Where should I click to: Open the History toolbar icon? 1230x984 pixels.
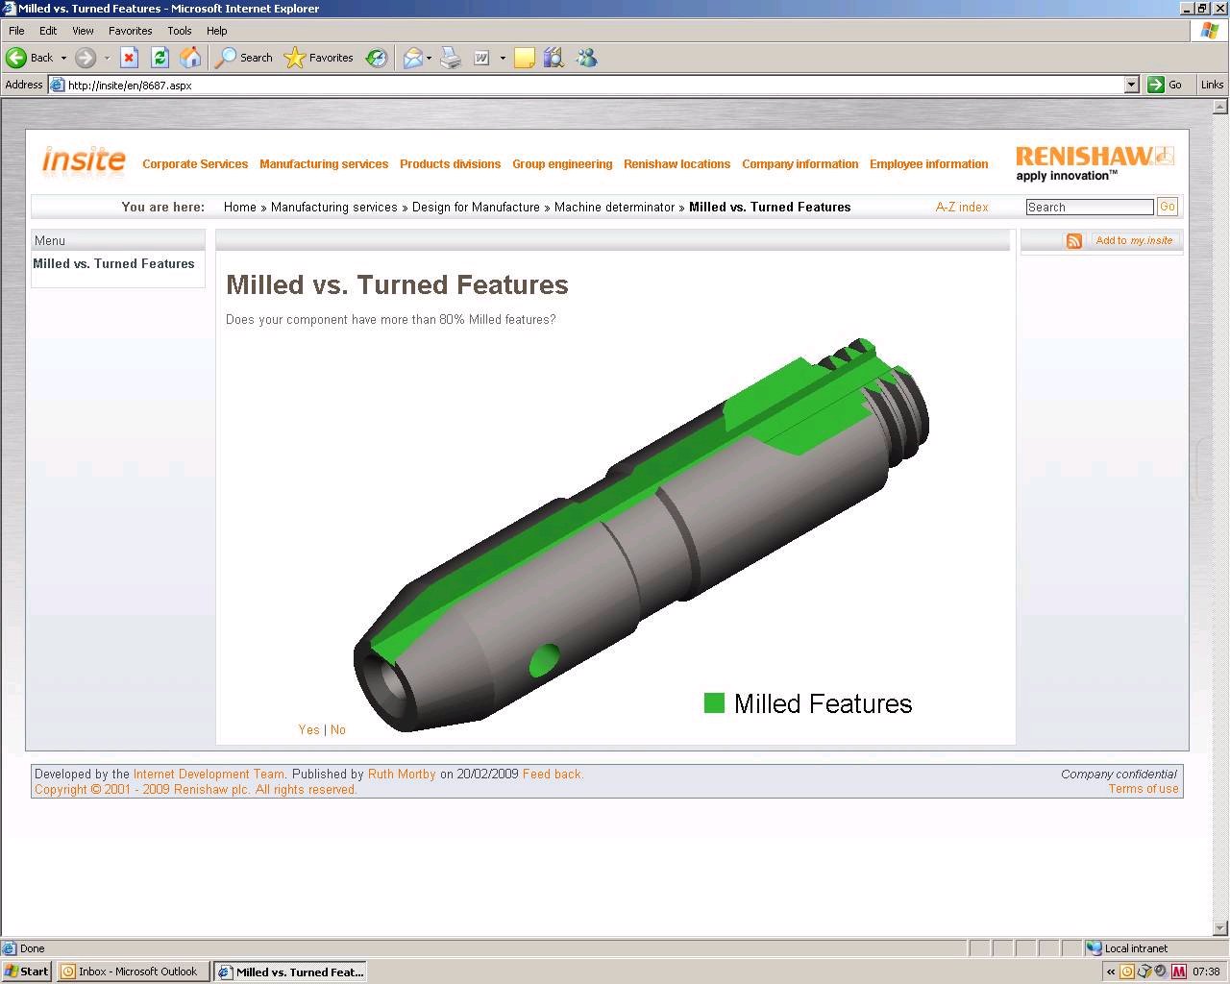tap(377, 58)
